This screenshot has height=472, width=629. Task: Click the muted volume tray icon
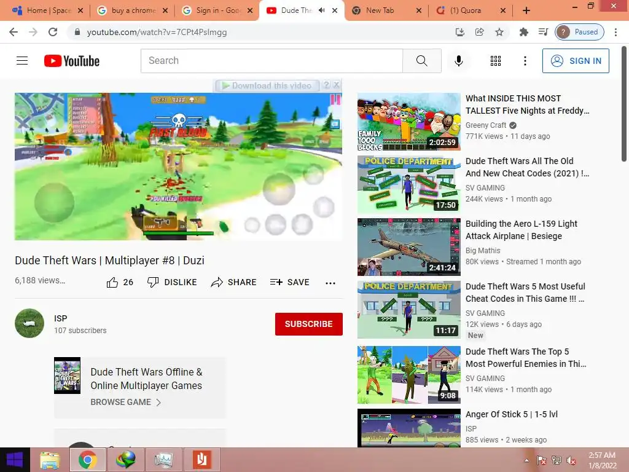tap(571, 460)
